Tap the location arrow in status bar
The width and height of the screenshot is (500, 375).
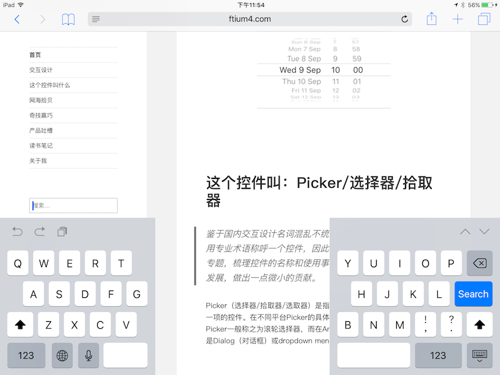pos(456,5)
